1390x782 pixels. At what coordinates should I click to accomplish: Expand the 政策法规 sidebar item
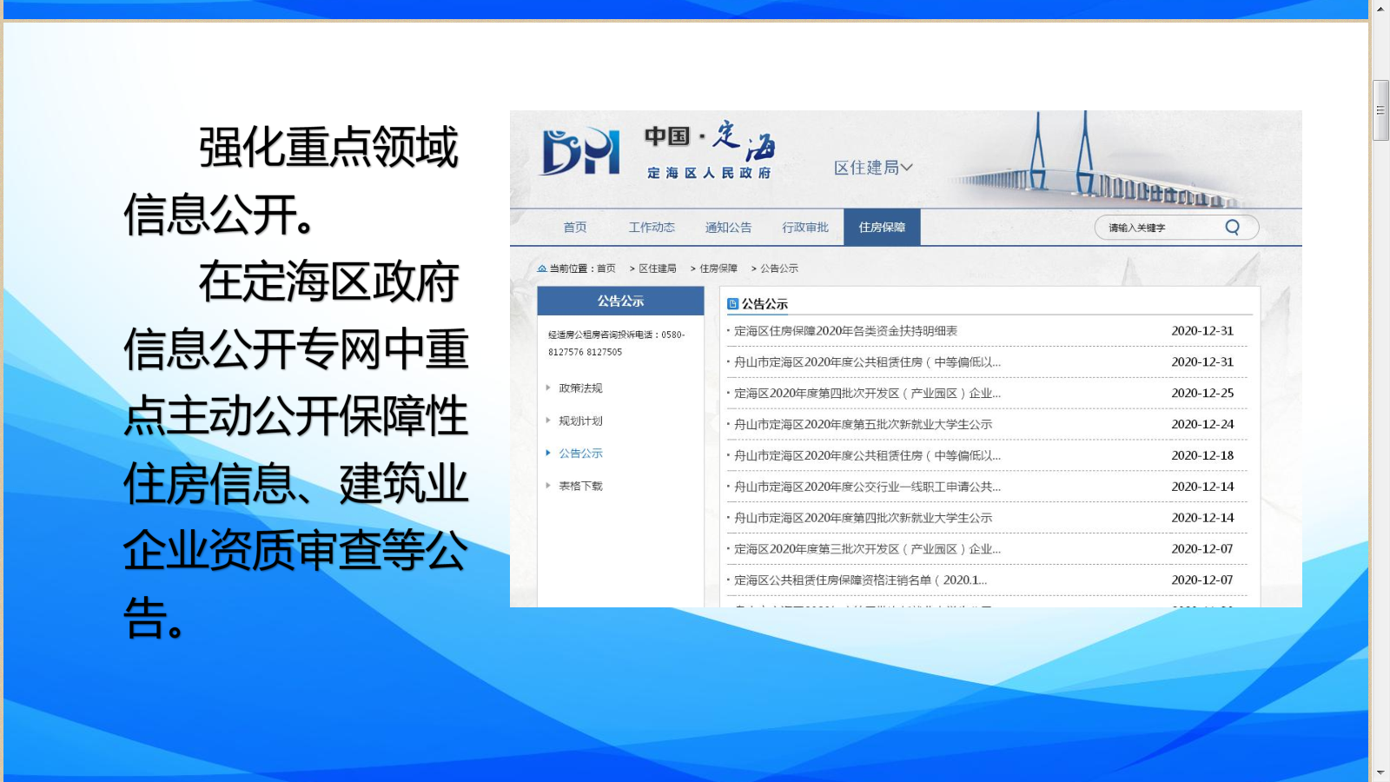click(580, 388)
